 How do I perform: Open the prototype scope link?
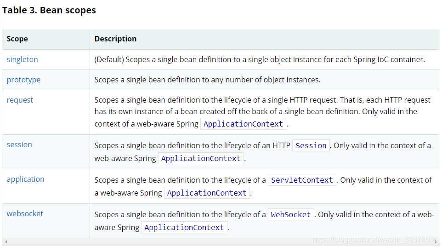(23, 80)
